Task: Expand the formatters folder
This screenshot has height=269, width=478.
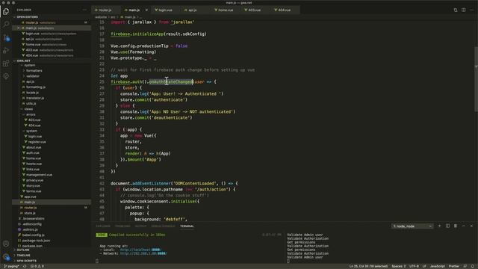Action: pyautogui.click(x=34, y=71)
